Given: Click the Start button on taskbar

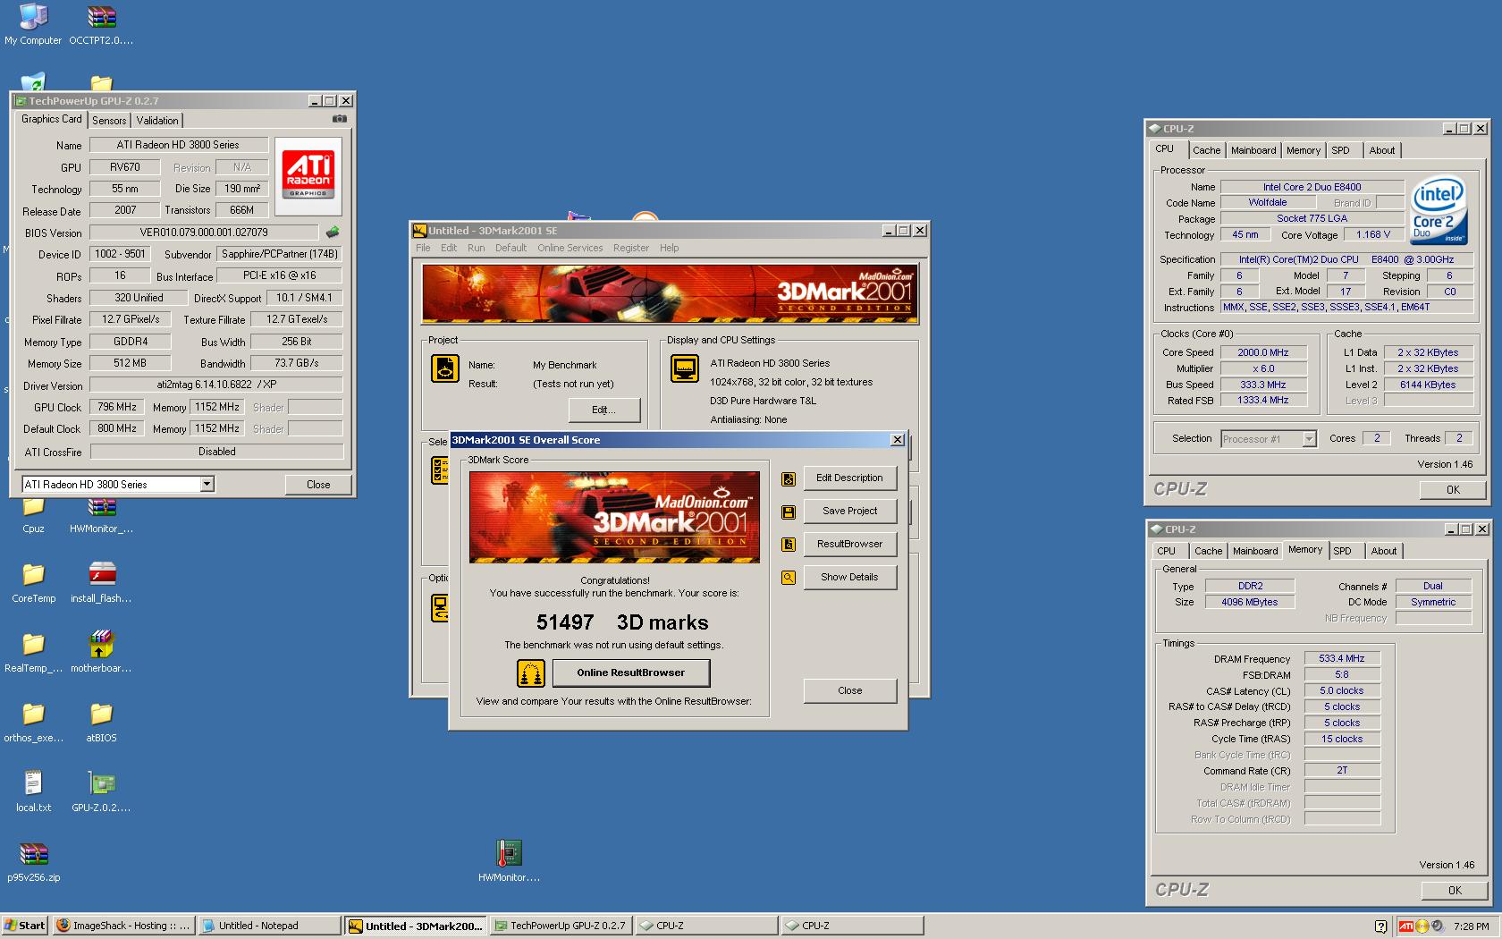Looking at the screenshot, I should tap(24, 926).
